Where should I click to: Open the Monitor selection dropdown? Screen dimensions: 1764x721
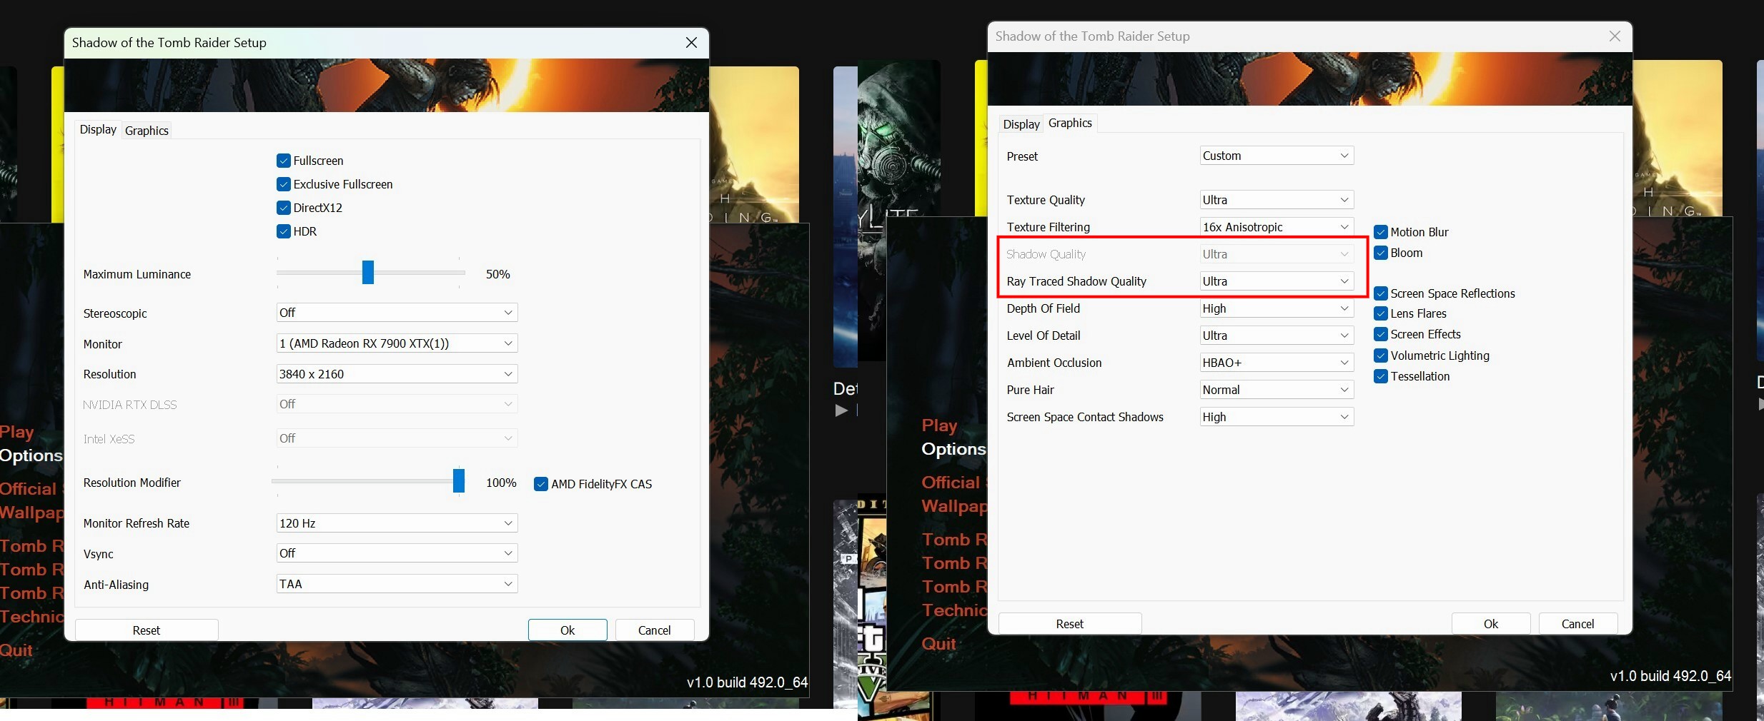tap(397, 343)
